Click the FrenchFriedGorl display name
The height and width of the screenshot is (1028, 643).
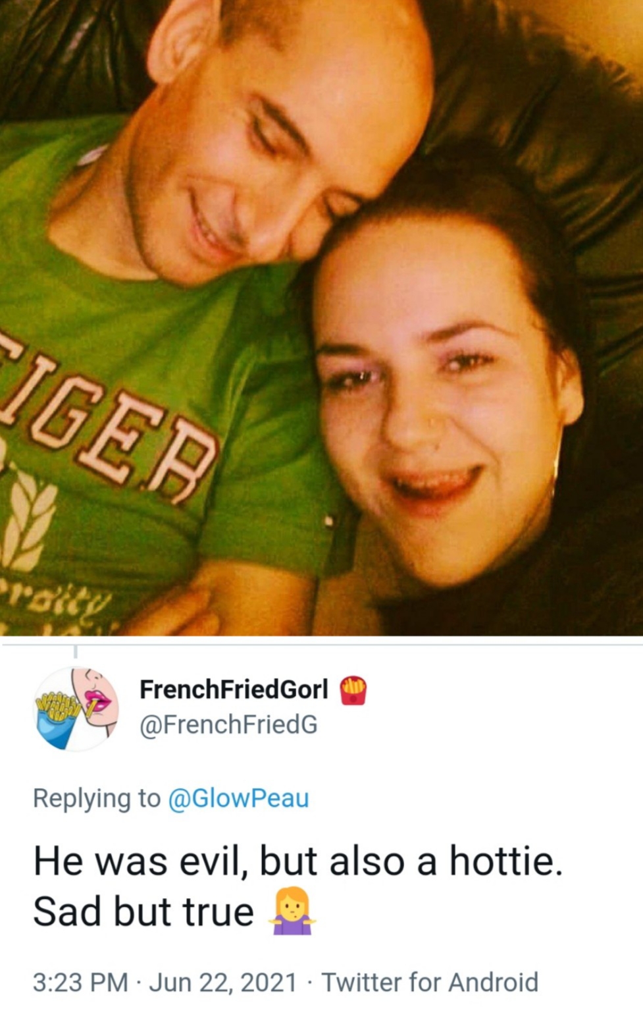pyautogui.click(x=234, y=690)
